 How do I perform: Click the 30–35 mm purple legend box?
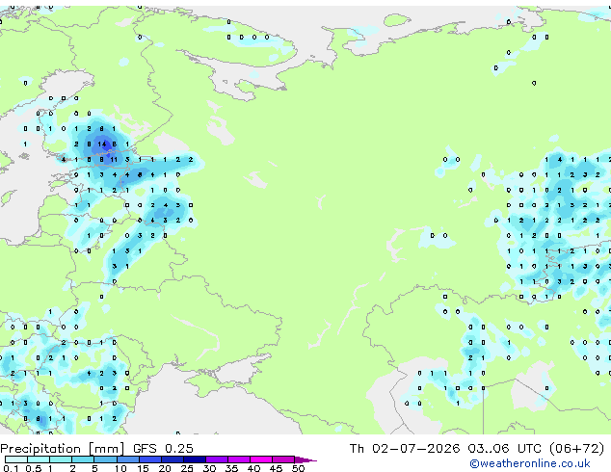tap(217, 459)
